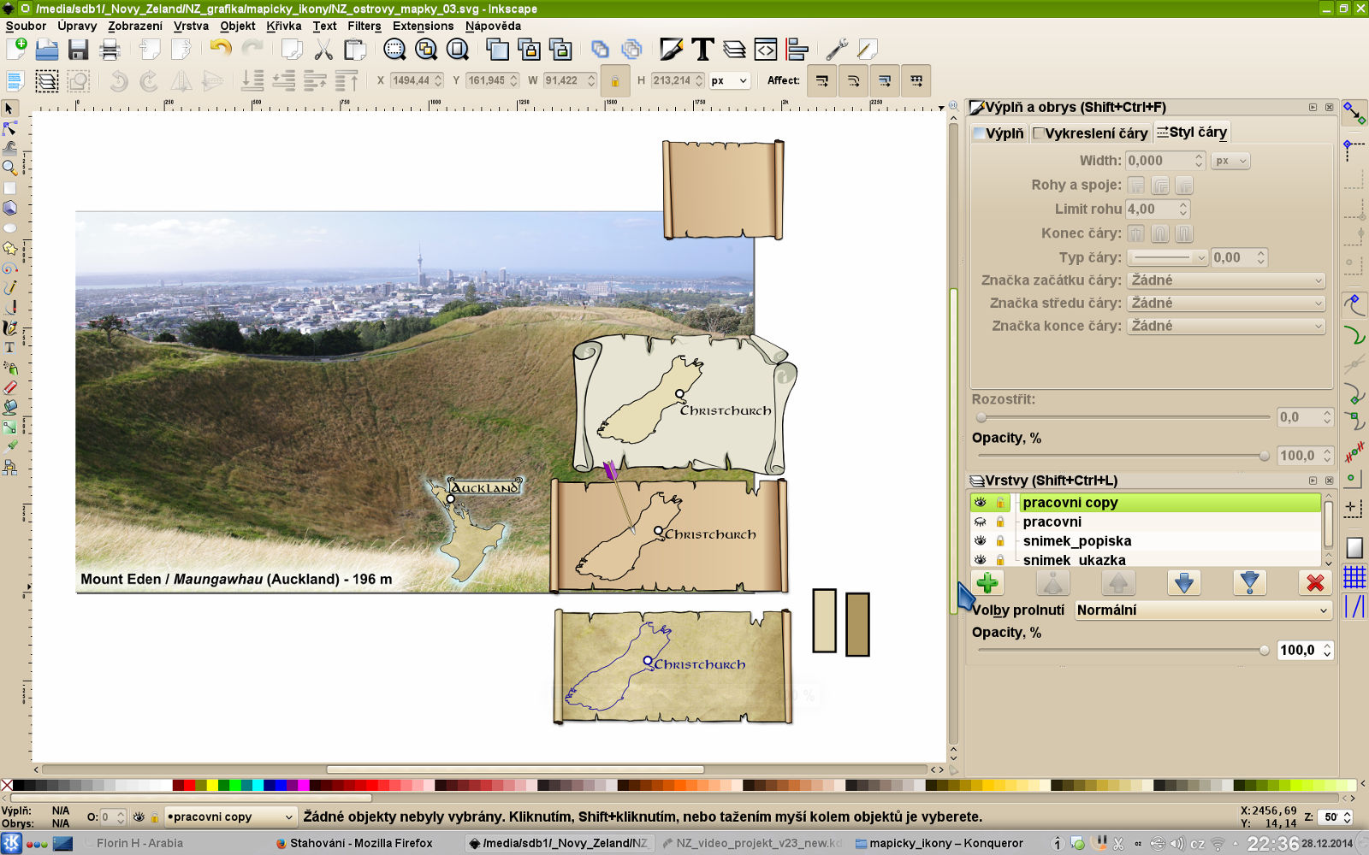The width and height of the screenshot is (1369, 855).
Task: Show the hidden 'pracovni' layer
Action: (978, 522)
